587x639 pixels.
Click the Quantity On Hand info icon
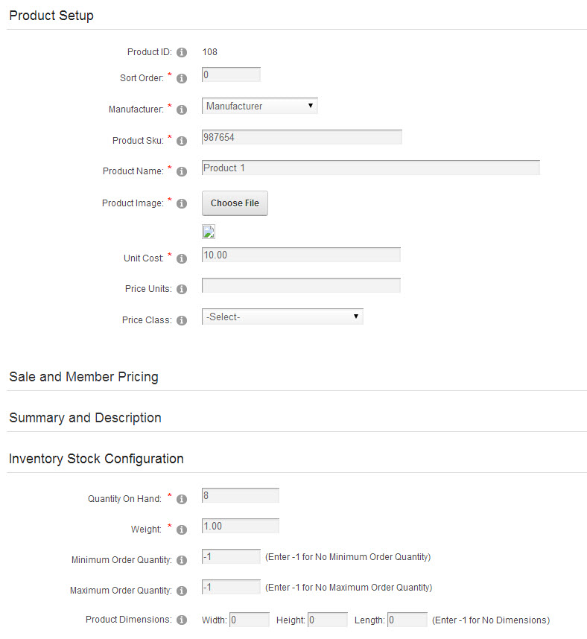pos(182,499)
